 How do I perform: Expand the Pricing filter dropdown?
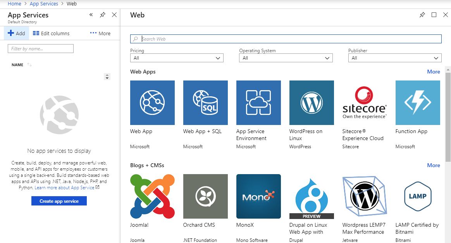(x=177, y=58)
